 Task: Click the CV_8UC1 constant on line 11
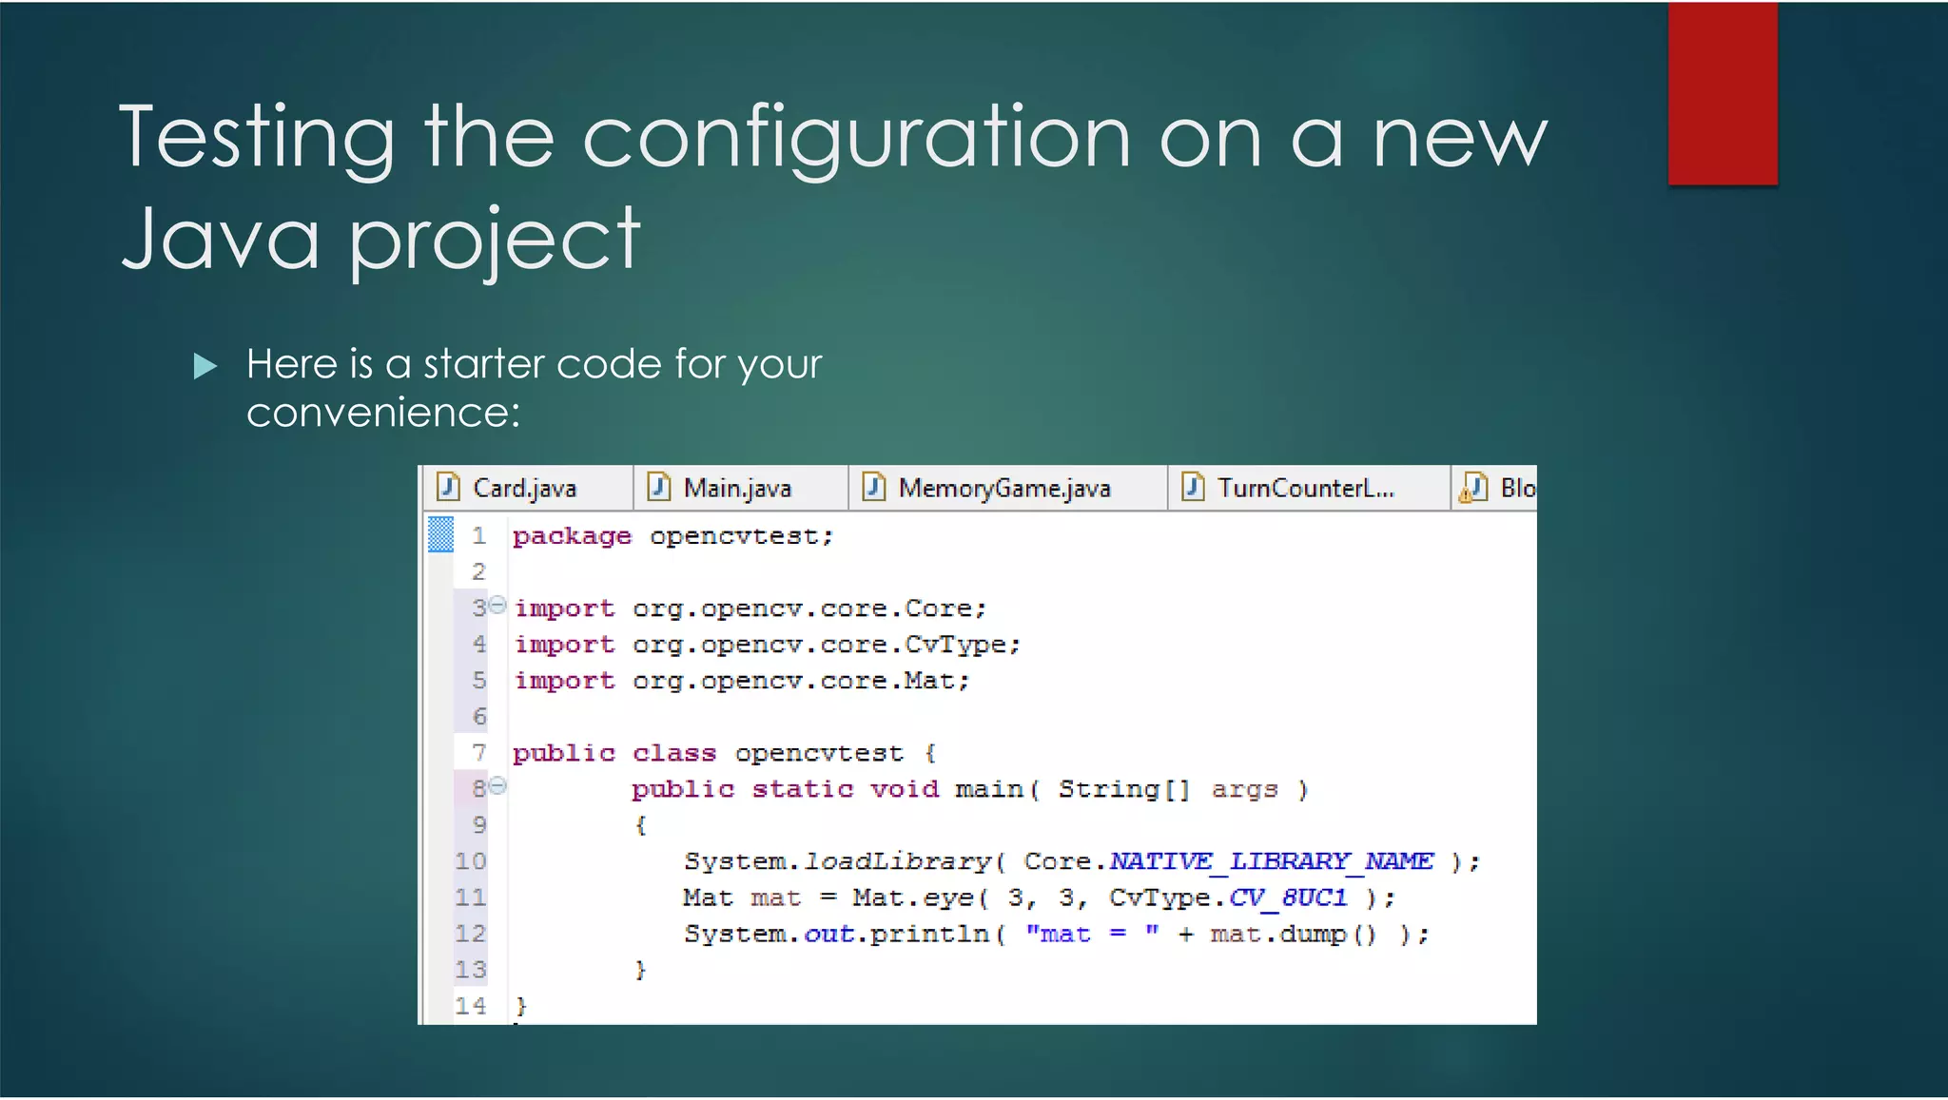(1288, 897)
